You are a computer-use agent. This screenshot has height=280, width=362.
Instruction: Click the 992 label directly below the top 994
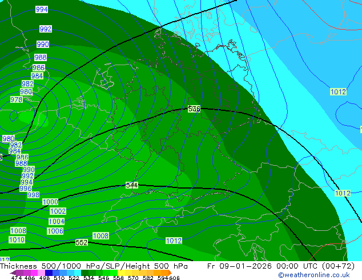(46, 29)
